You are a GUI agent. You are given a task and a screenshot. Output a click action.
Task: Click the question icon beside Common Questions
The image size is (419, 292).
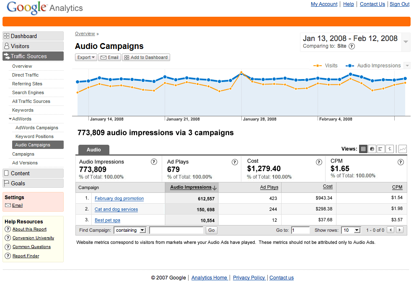pos(8,247)
